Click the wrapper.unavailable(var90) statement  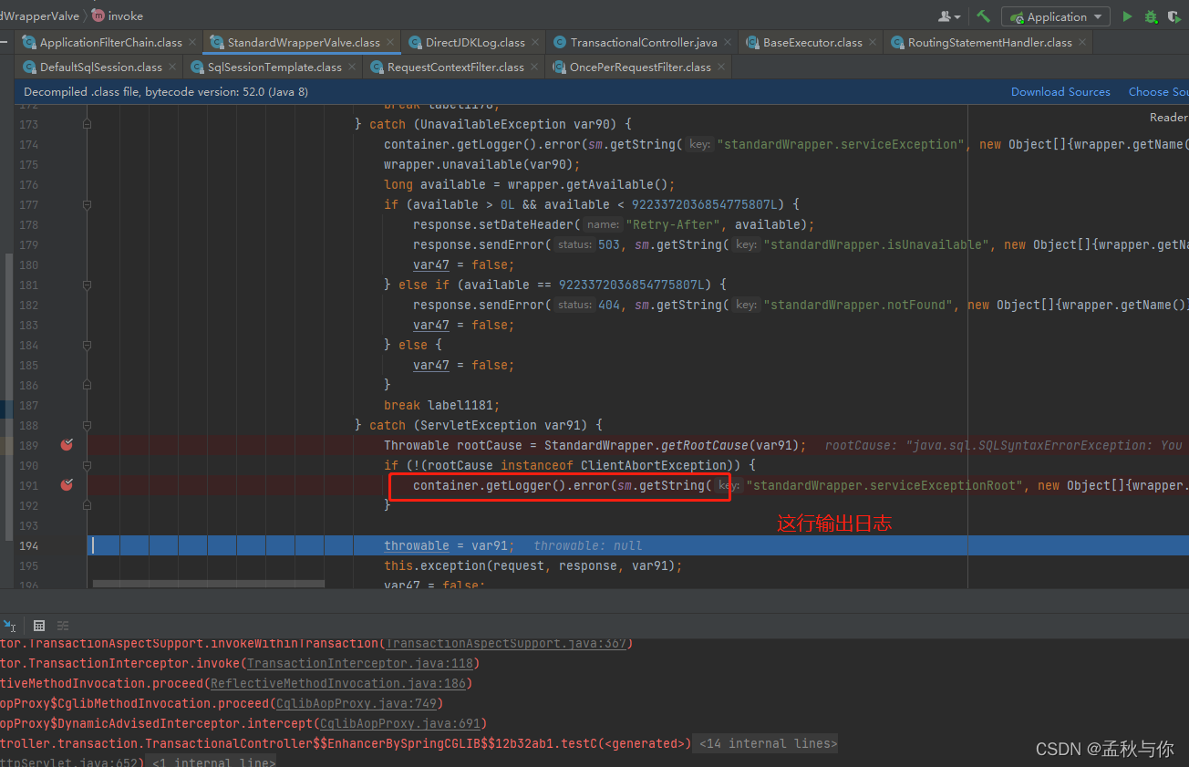482,164
